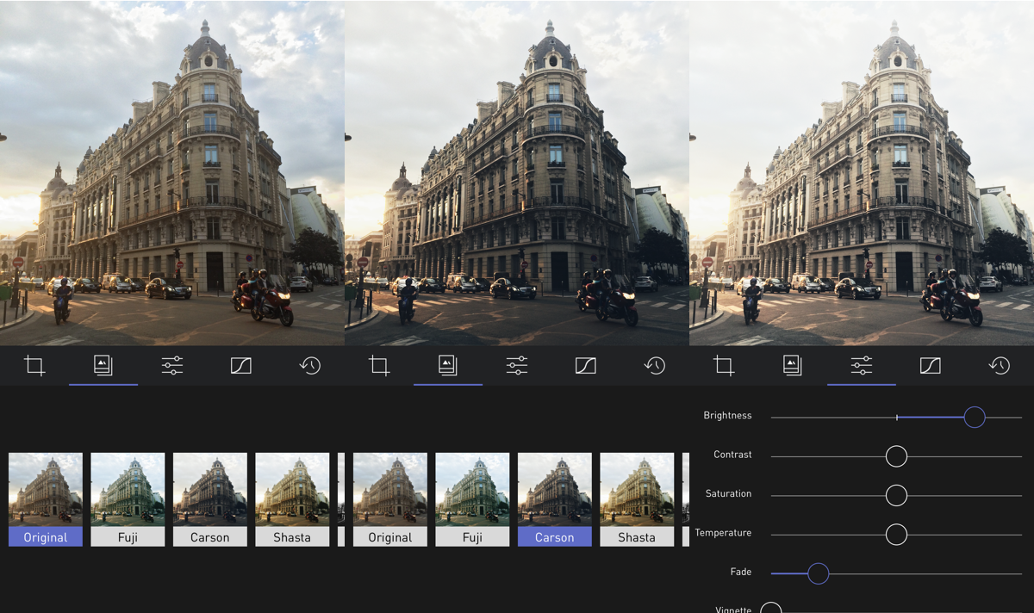Select the crop tool in the middle screen
This screenshot has height=613, width=1034.
(x=379, y=366)
